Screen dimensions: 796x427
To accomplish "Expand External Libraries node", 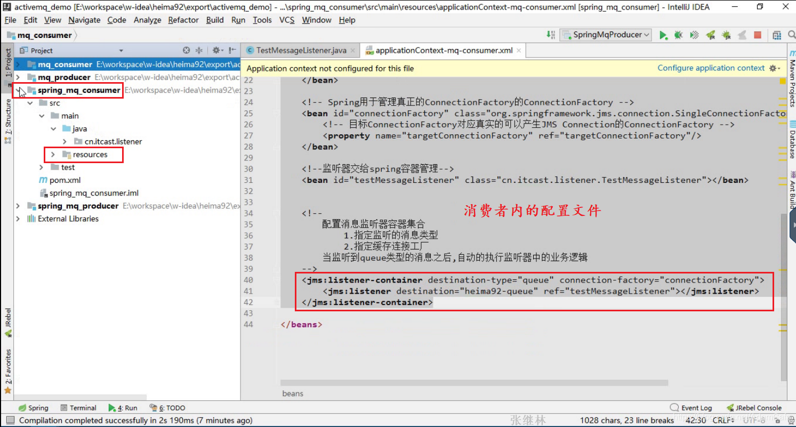I will [x=19, y=219].
